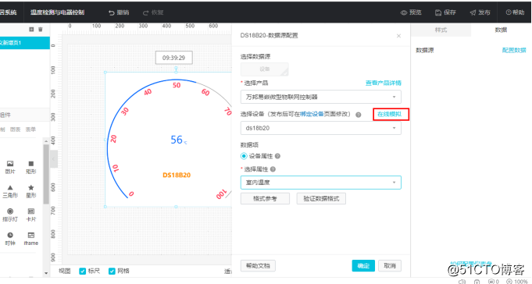Toggle the 标尺 ruler checkbox
532x284 pixels.
point(82,271)
